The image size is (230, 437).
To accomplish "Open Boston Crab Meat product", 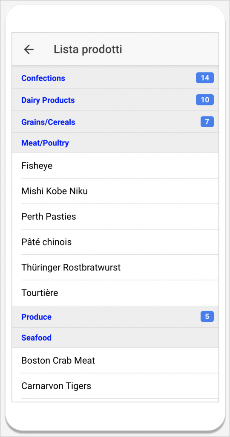I will click(115, 360).
